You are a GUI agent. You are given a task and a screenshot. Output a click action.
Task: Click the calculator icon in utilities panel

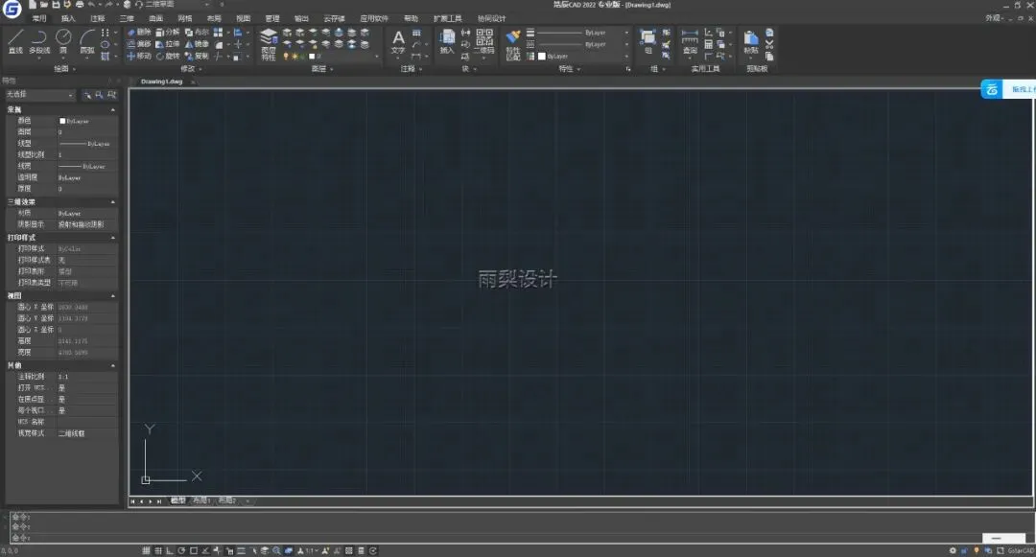708,44
